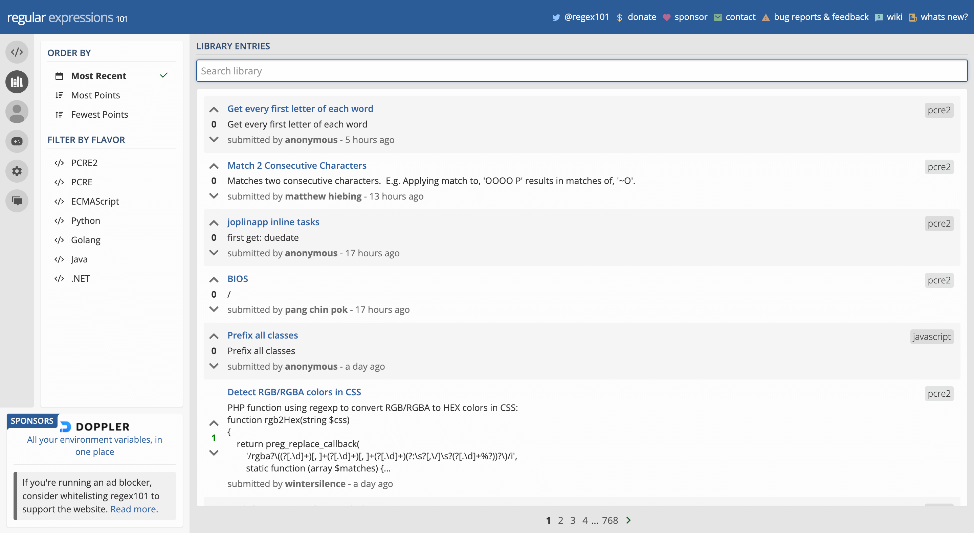Viewport: 974px width, 533px height.
Task: Select Most Recent ordering option
Action: pos(99,76)
